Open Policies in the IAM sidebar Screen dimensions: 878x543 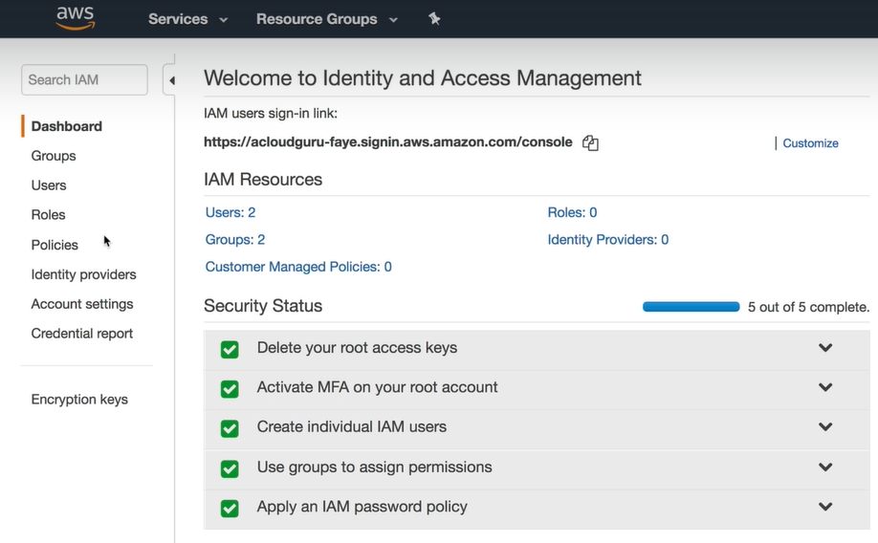[55, 245]
